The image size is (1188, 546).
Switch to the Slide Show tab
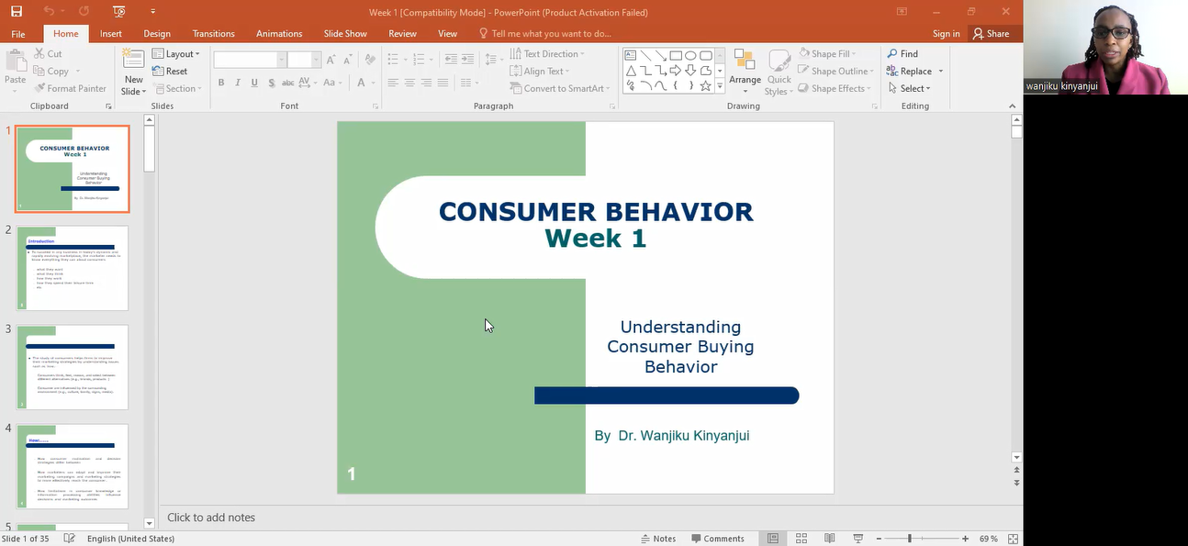[x=345, y=34]
